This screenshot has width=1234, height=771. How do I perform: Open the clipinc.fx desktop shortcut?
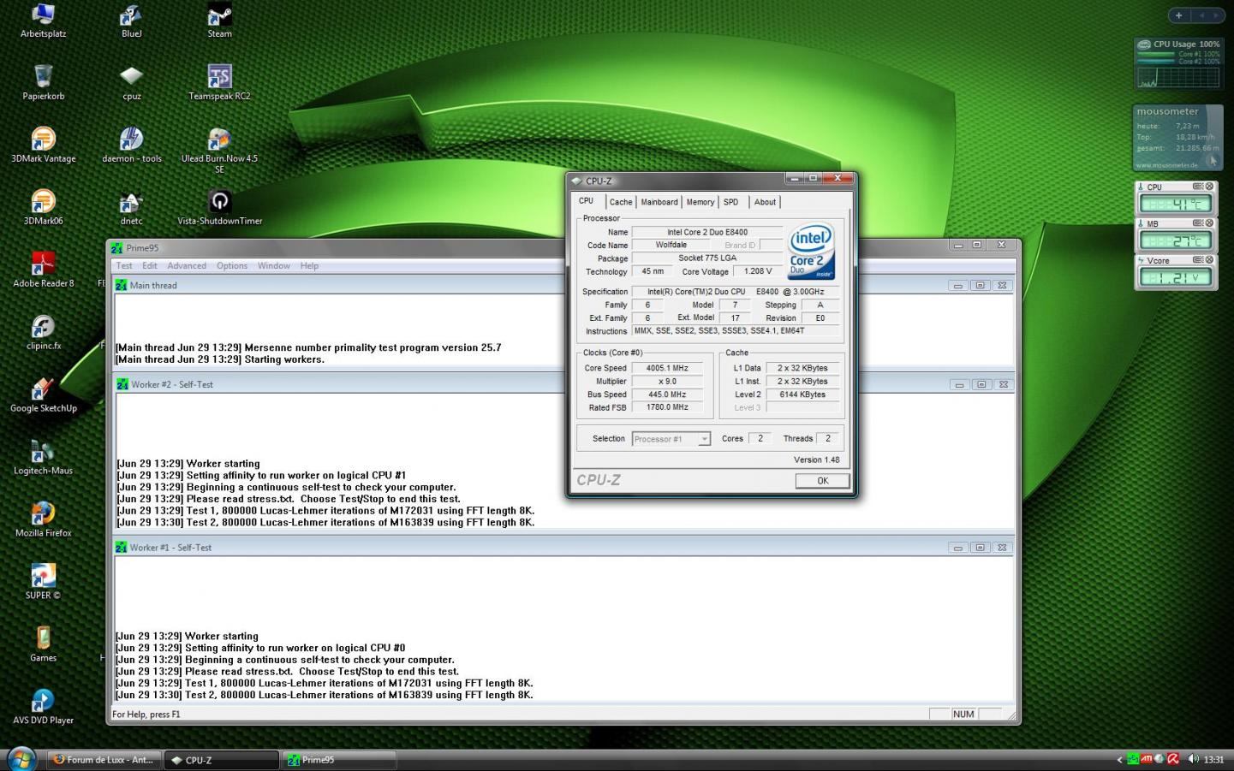point(43,331)
